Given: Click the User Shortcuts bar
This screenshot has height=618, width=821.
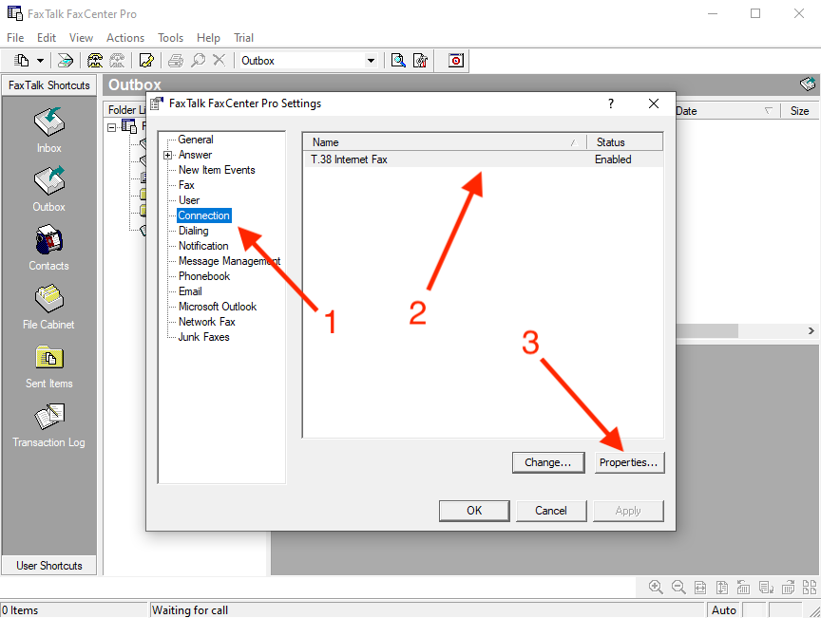Looking at the screenshot, I should pos(49,566).
